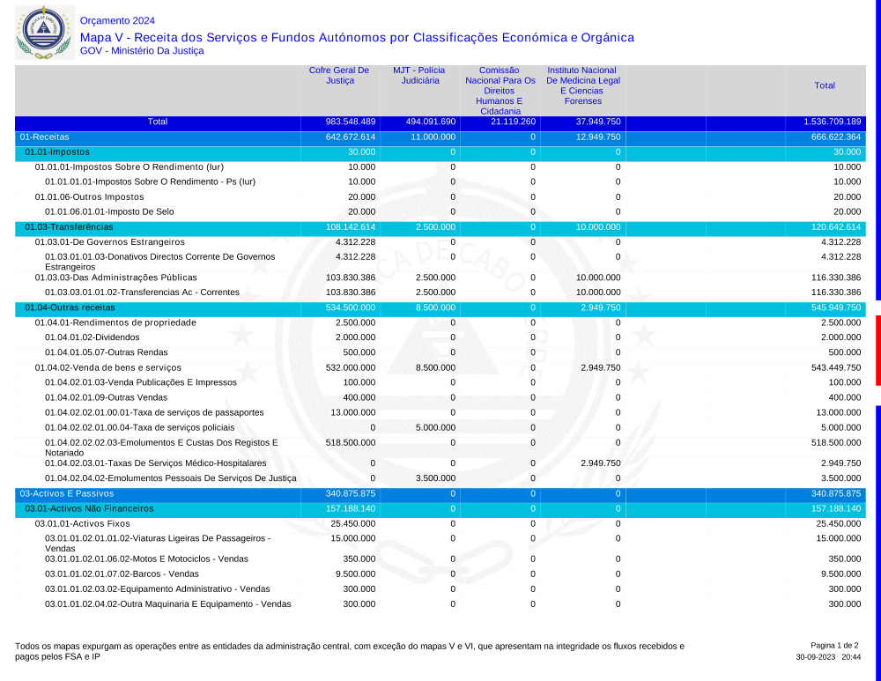The image size is (881, 681).
Task: Select the rightmost Total column header
Action: pos(825,85)
